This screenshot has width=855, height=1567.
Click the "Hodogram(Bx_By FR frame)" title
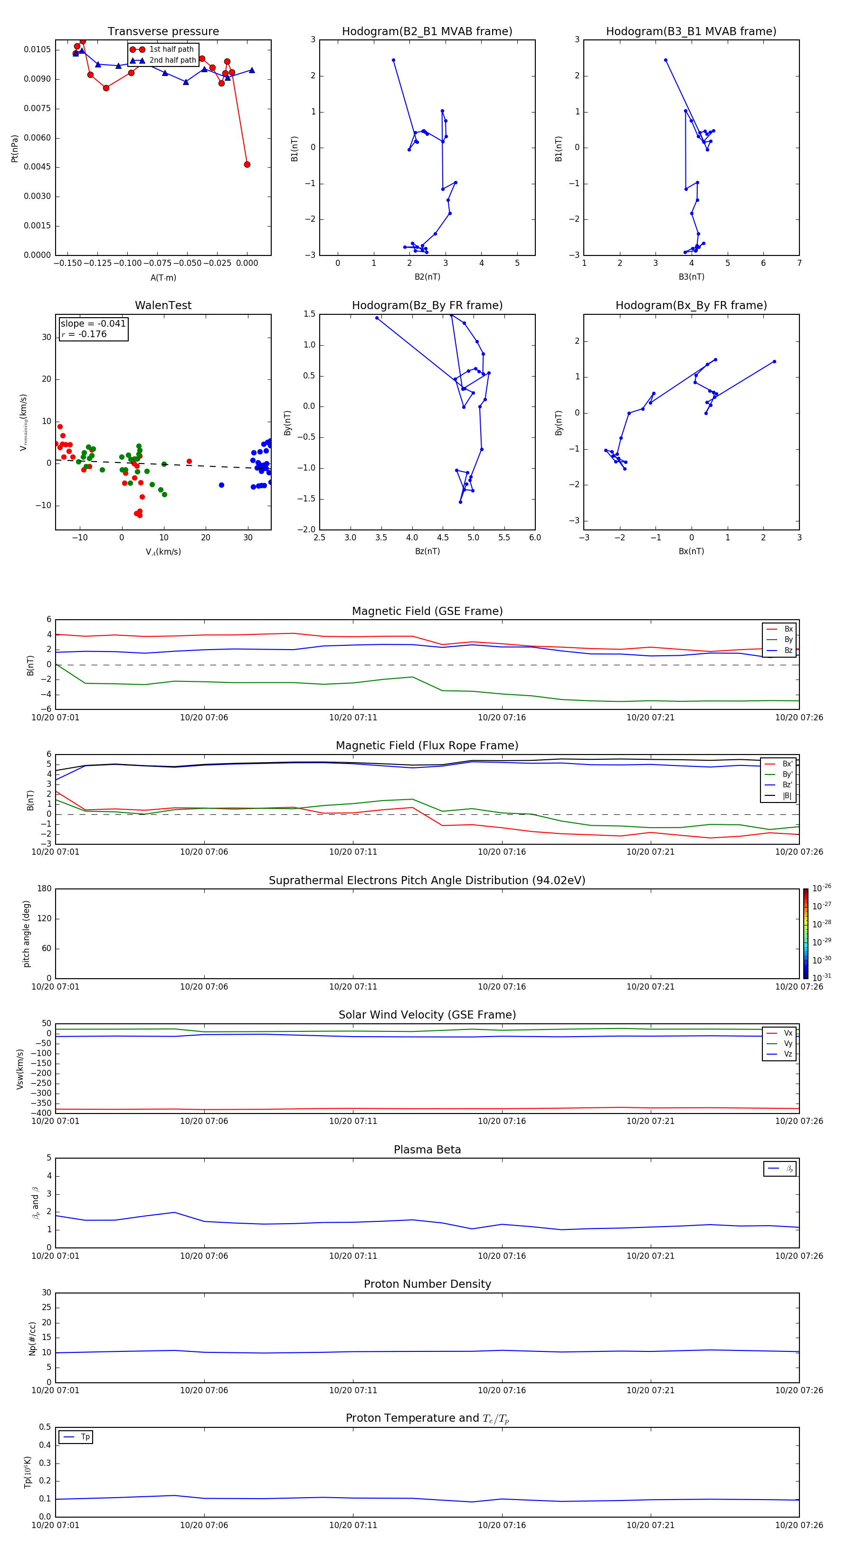coord(691,305)
